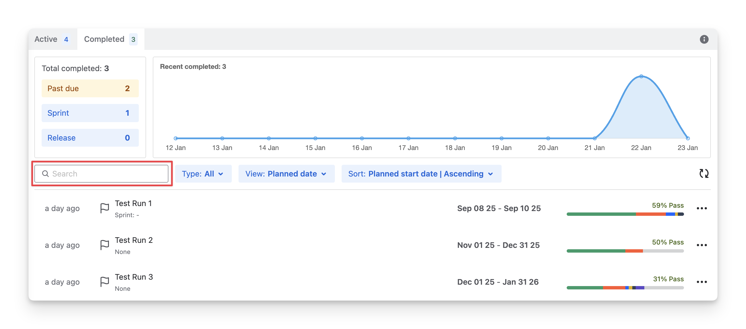Open the Test Run 1 title link
Viewport: 746px width, 329px height.
coord(133,203)
